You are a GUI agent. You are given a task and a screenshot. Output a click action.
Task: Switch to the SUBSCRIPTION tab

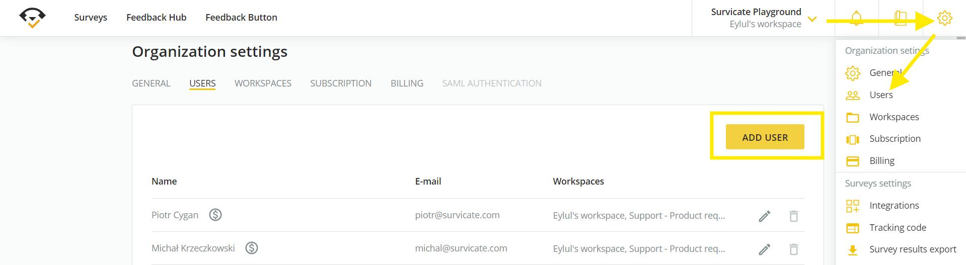click(341, 83)
